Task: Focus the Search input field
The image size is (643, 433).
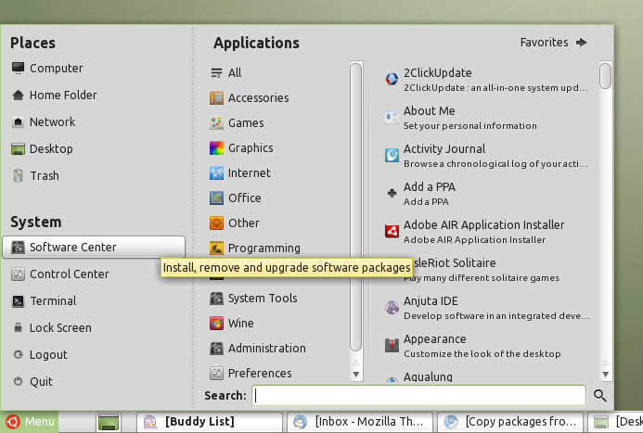Action: pos(419,396)
